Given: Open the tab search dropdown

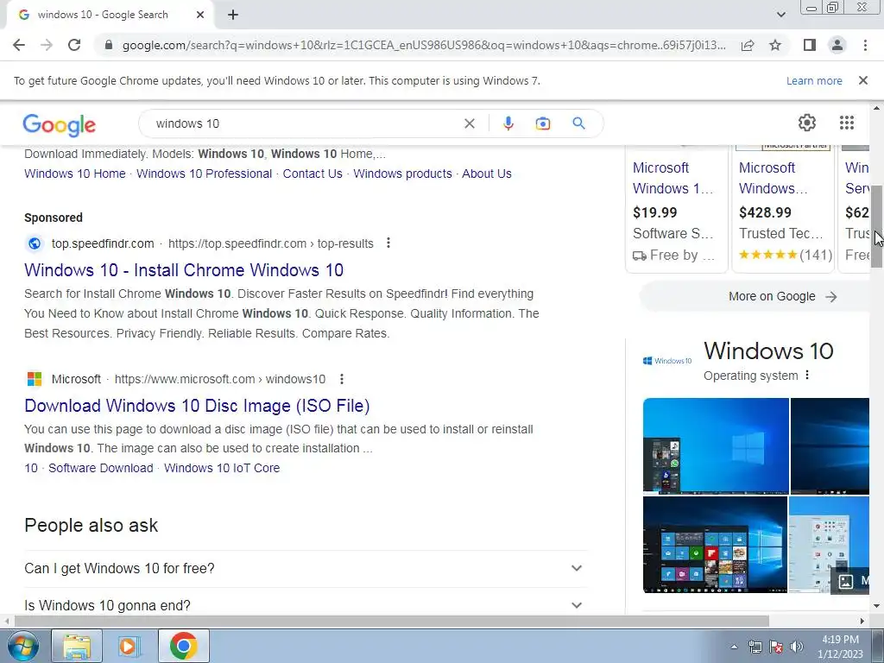Looking at the screenshot, I should [780, 16].
